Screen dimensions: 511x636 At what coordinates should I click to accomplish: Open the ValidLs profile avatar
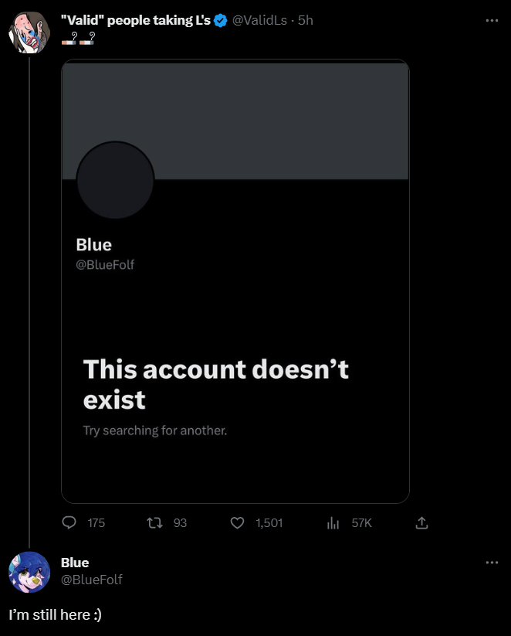pyautogui.click(x=29, y=32)
